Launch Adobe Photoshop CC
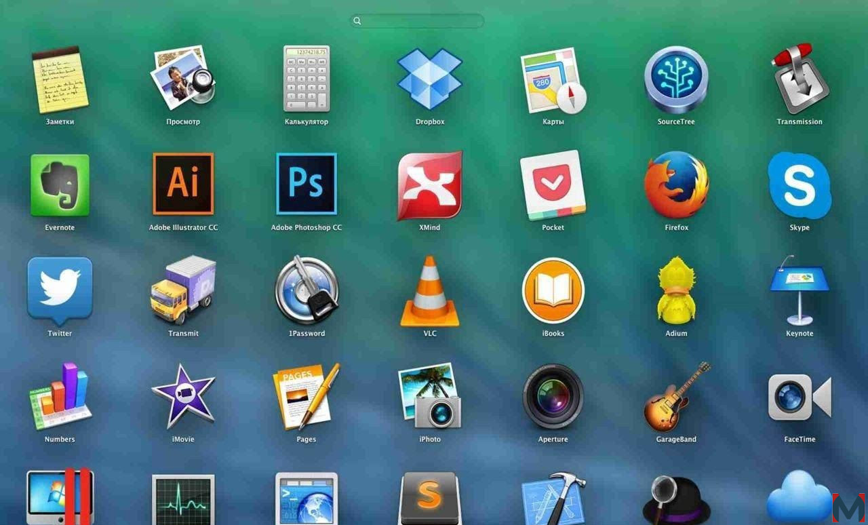Image resolution: width=868 pixels, height=525 pixels. coord(307,184)
